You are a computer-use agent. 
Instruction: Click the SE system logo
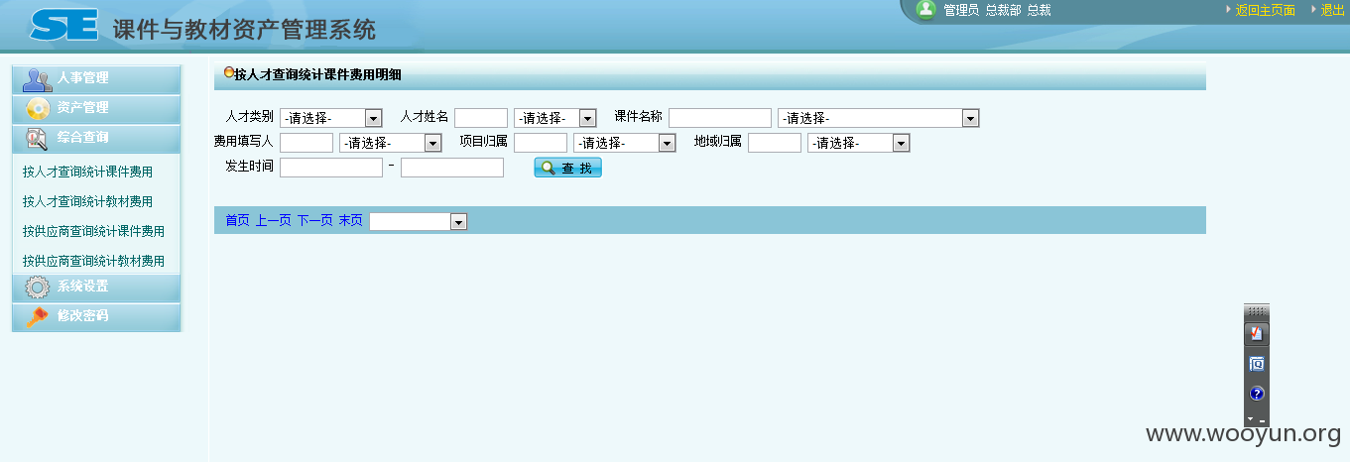point(62,25)
